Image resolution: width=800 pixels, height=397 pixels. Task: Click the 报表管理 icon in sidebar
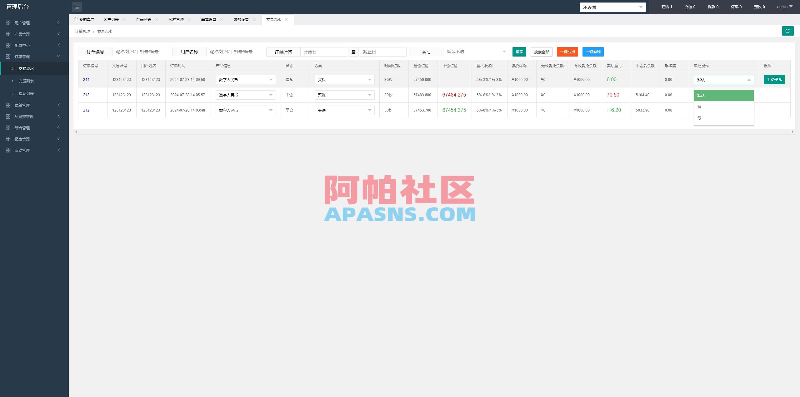pyautogui.click(x=8, y=139)
